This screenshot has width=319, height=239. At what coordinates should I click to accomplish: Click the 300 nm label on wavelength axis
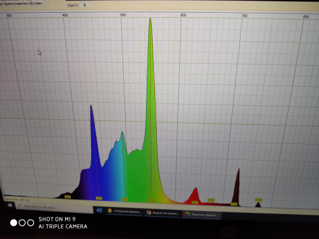pos(9,15)
